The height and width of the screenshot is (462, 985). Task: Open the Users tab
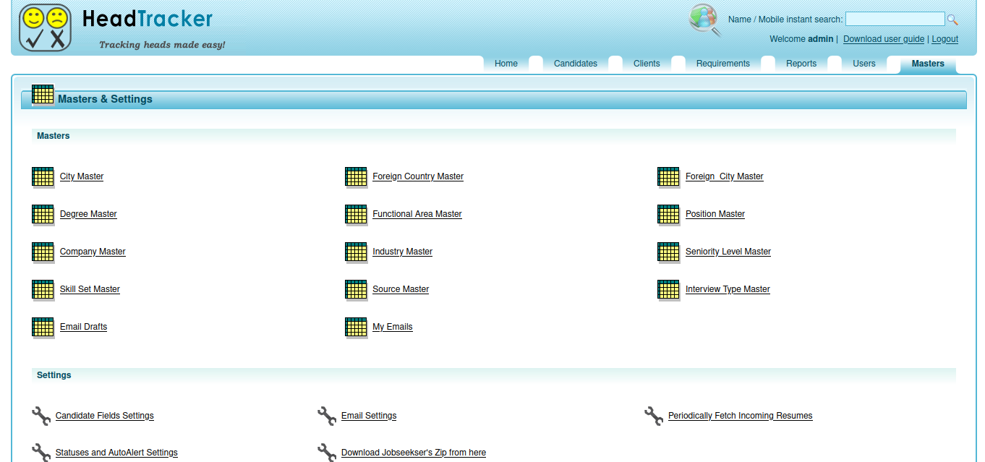pos(864,64)
